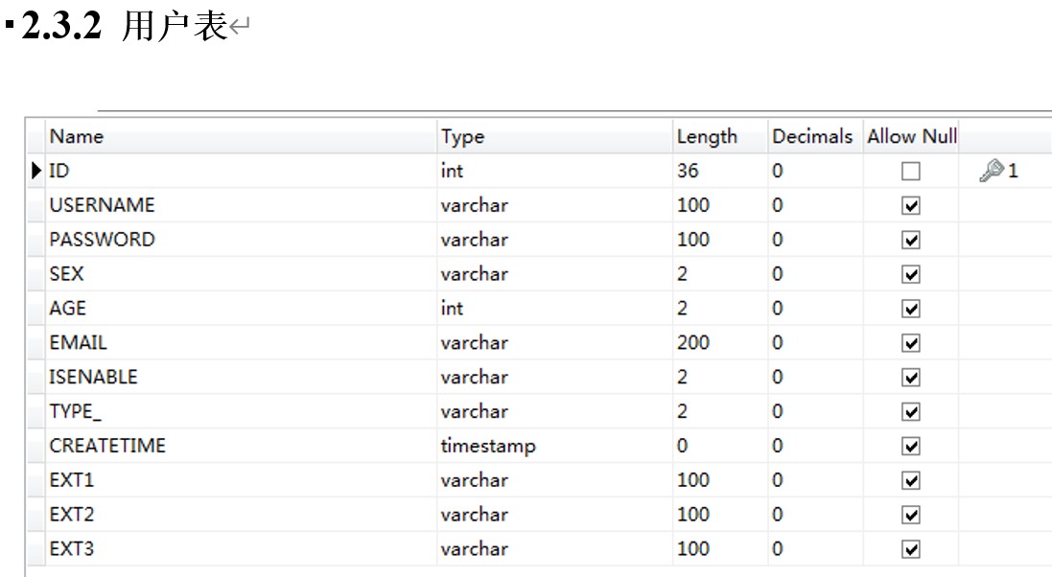
Task: Select the EMAIL field name cell
Action: click(x=242, y=342)
